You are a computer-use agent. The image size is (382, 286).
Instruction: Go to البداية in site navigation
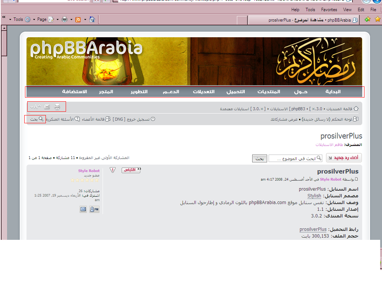click(x=333, y=92)
